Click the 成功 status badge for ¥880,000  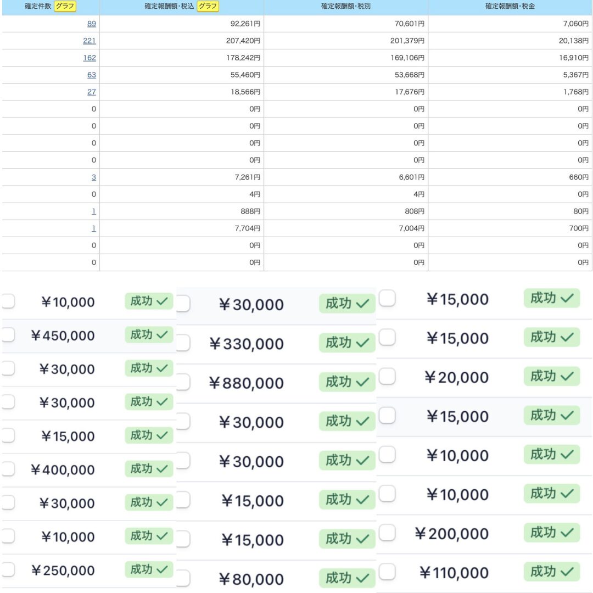[347, 382]
